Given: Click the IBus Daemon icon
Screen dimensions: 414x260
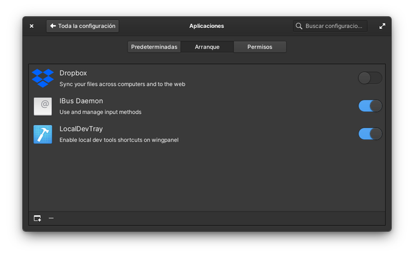Looking at the screenshot, I should point(43,106).
